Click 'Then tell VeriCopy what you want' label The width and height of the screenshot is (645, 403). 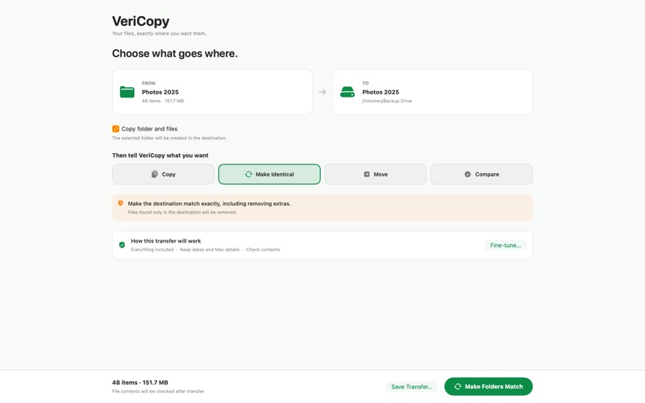click(x=160, y=156)
